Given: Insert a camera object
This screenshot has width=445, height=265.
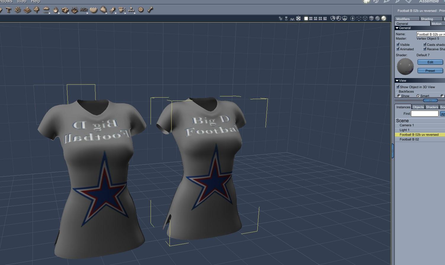Looking at the screenshot, I should coord(122,10).
